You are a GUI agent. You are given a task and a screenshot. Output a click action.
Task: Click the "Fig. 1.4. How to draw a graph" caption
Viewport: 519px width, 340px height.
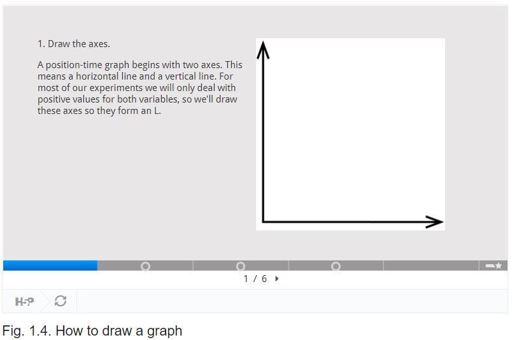(92, 330)
